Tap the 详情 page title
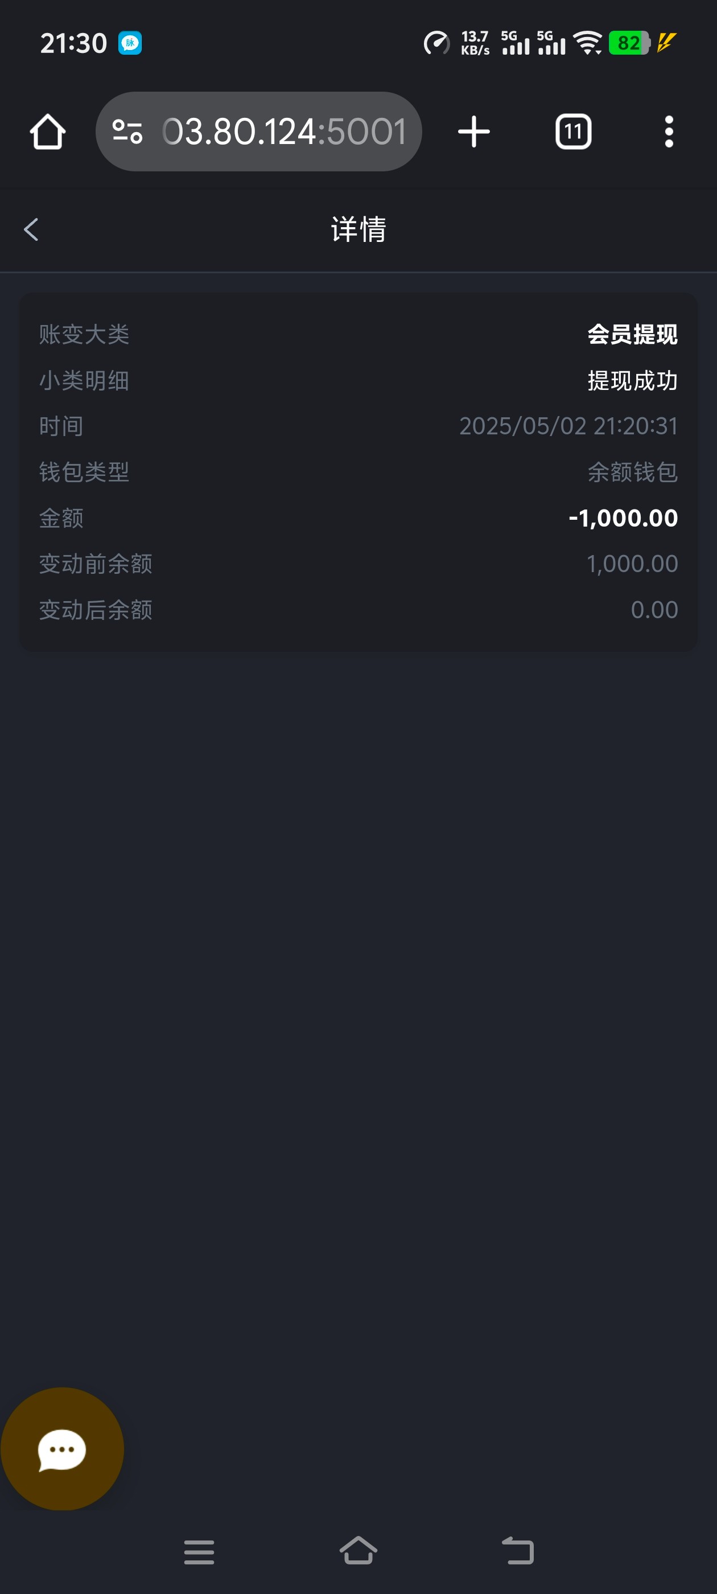Viewport: 717px width, 1594px height. [x=358, y=229]
